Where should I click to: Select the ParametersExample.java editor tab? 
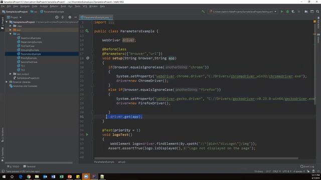pyautogui.click(x=96, y=17)
